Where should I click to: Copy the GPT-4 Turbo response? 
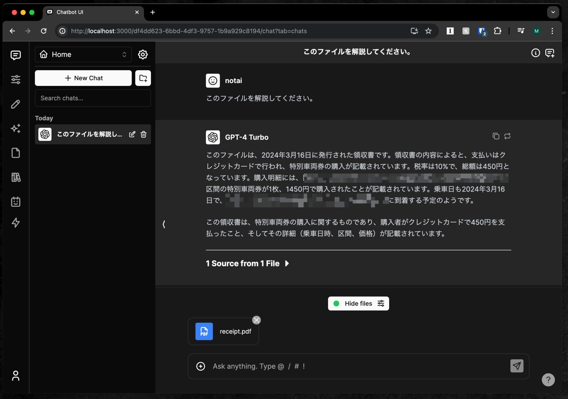(x=496, y=136)
